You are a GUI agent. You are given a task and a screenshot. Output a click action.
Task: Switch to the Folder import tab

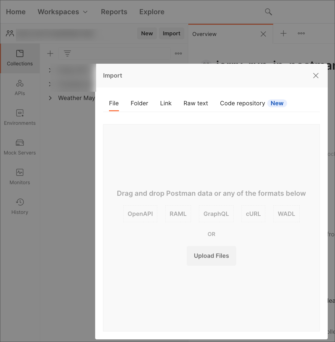tap(139, 103)
